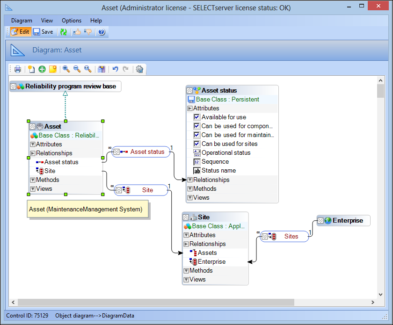
Task: Click the print diagram icon
Action: point(18,69)
